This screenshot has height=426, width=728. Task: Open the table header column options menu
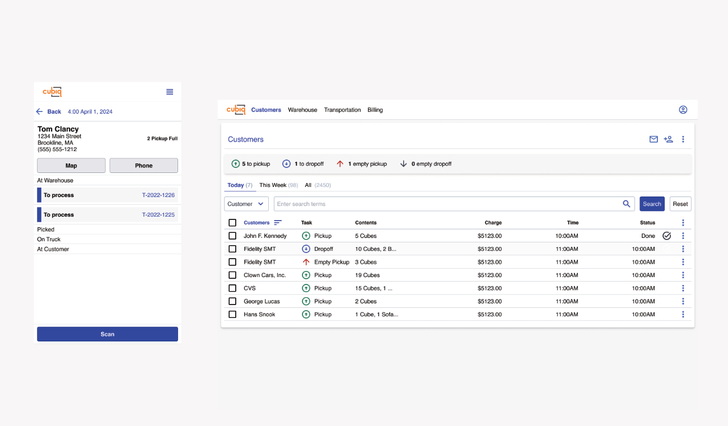pos(683,223)
